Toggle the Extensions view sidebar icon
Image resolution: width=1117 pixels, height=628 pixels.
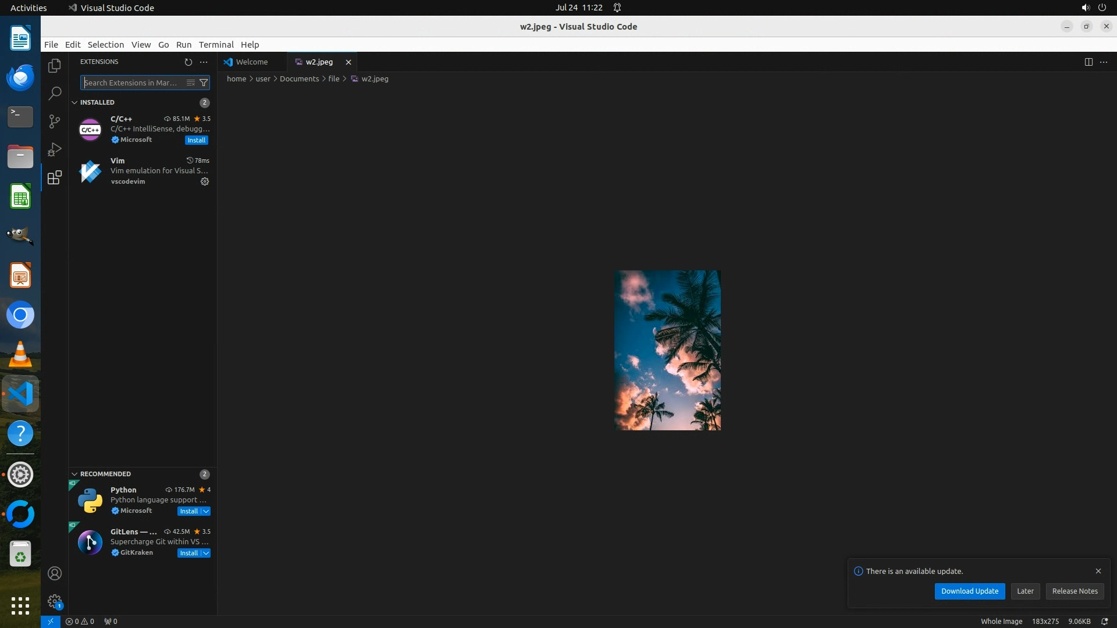55,177
